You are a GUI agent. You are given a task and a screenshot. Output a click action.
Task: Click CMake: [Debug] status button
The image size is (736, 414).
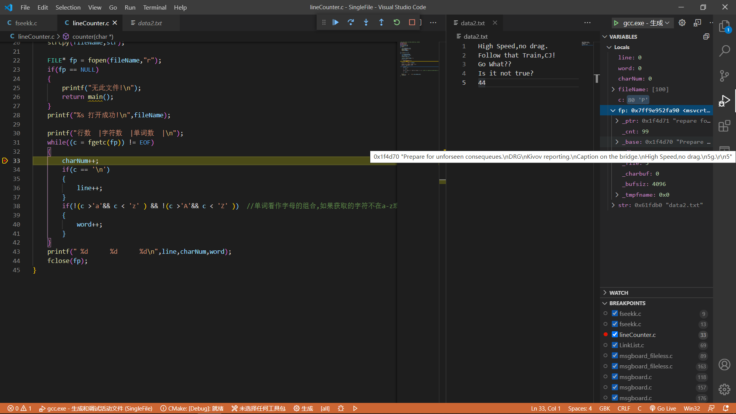192,409
